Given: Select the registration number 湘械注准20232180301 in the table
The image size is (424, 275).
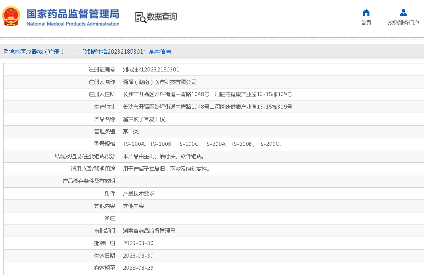Looking at the screenshot, I should tap(151, 69).
